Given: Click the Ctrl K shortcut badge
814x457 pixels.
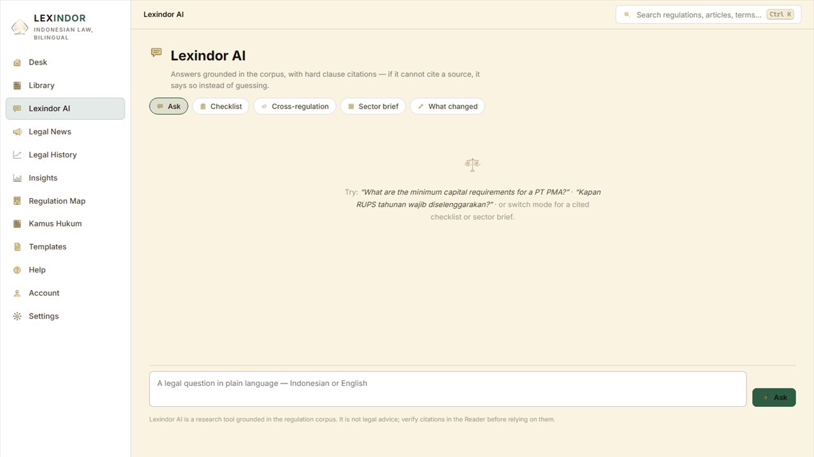Looking at the screenshot, I should pos(780,15).
